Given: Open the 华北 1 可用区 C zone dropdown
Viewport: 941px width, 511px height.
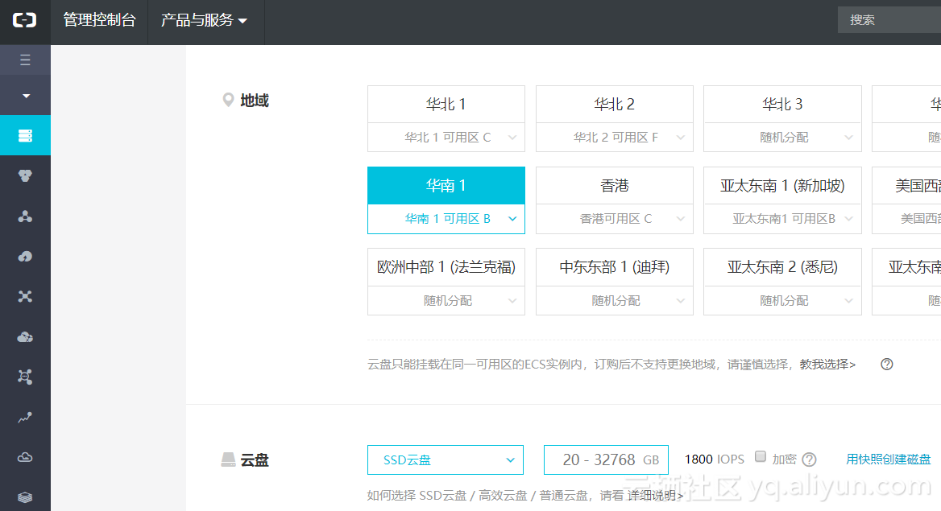Looking at the screenshot, I should (x=446, y=138).
